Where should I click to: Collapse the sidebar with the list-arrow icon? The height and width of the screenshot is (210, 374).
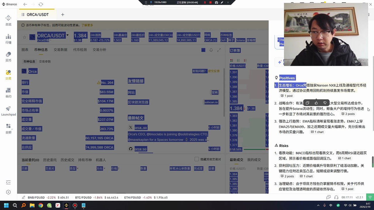pos(8,182)
